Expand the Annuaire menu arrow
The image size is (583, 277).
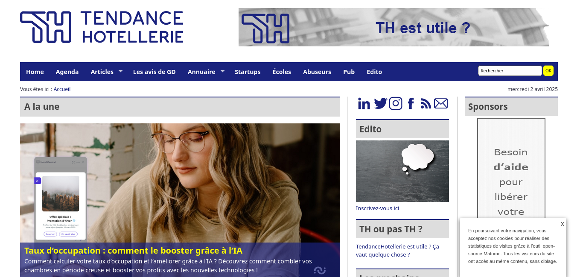pyautogui.click(x=222, y=71)
